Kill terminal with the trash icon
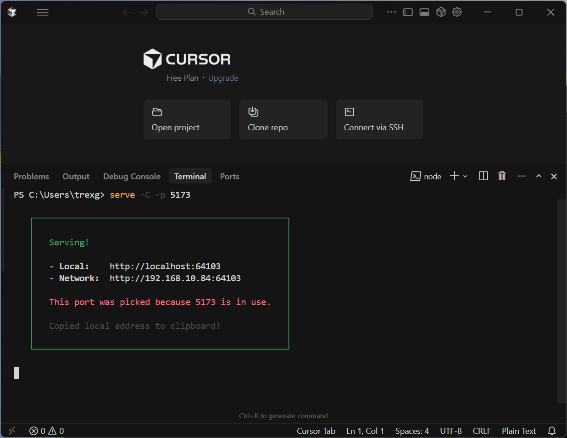 pyautogui.click(x=502, y=176)
